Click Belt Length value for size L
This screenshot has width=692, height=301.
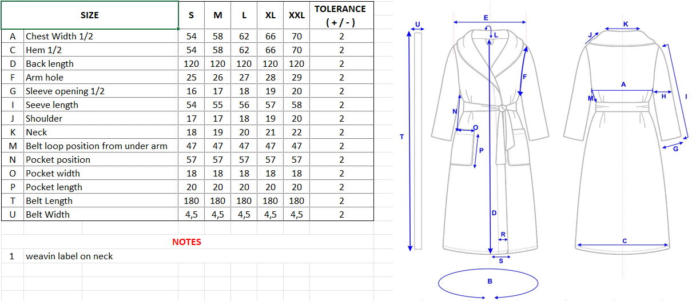[x=244, y=200]
